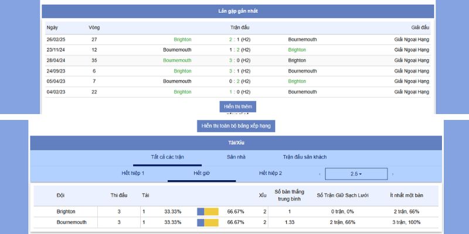Click Hiển thị toàn bộ bảng xếp hạng
The width and height of the screenshot is (469, 234).
(x=237, y=126)
